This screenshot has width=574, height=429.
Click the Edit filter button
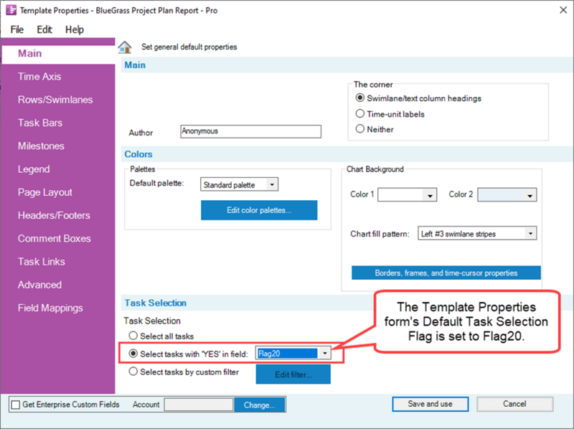click(293, 374)
